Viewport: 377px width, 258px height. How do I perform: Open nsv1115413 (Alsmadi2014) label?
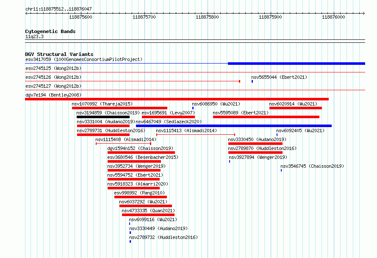point(186,130)
